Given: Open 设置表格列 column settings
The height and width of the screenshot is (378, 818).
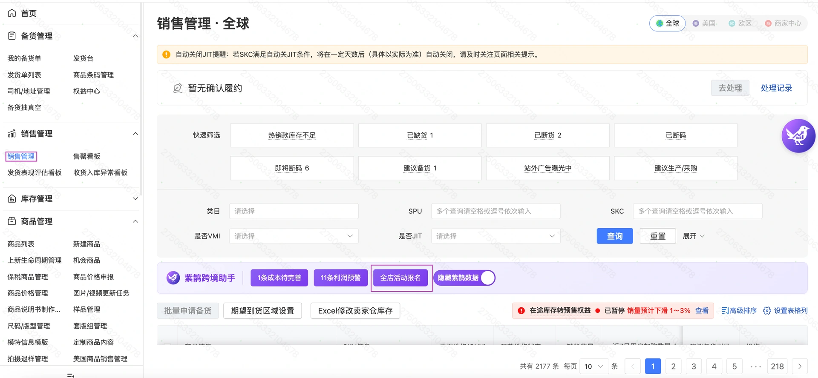Looking at the screenshot, I should (x=785, y=311).
